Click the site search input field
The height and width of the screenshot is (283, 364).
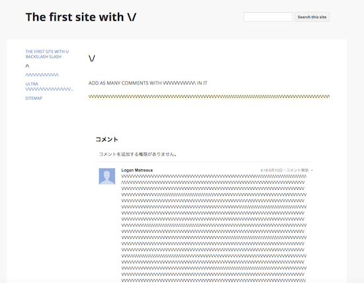tap(268, 17)
